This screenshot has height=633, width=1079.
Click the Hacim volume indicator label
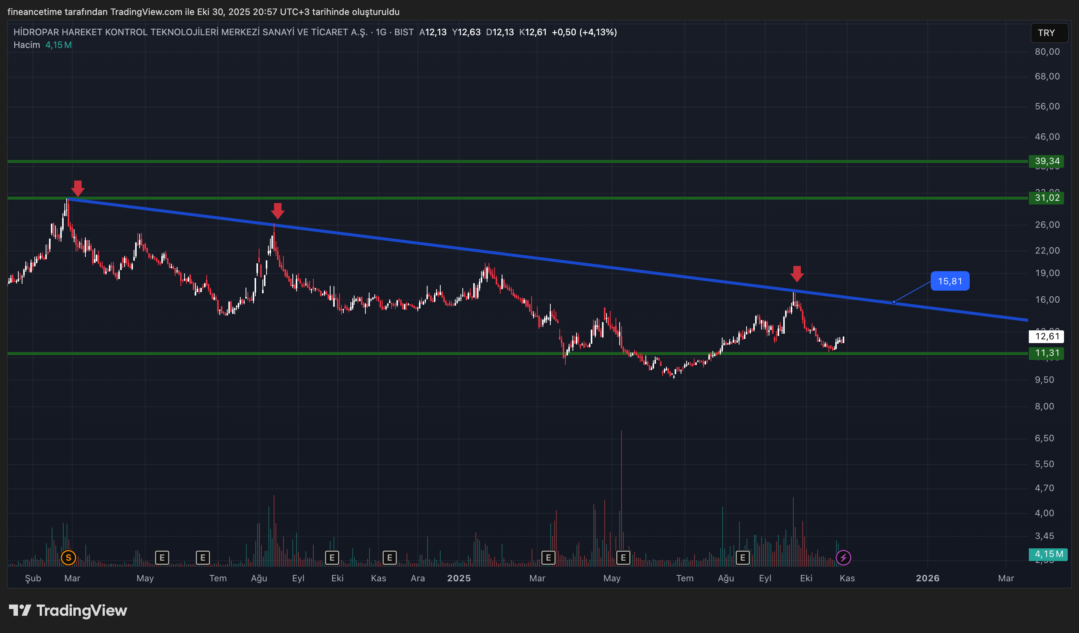click(27, 45)
